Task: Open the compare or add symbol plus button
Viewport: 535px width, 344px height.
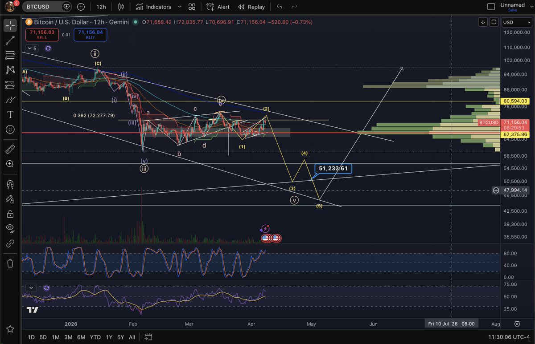Action: pyautogui.click(x=81, y=7)
